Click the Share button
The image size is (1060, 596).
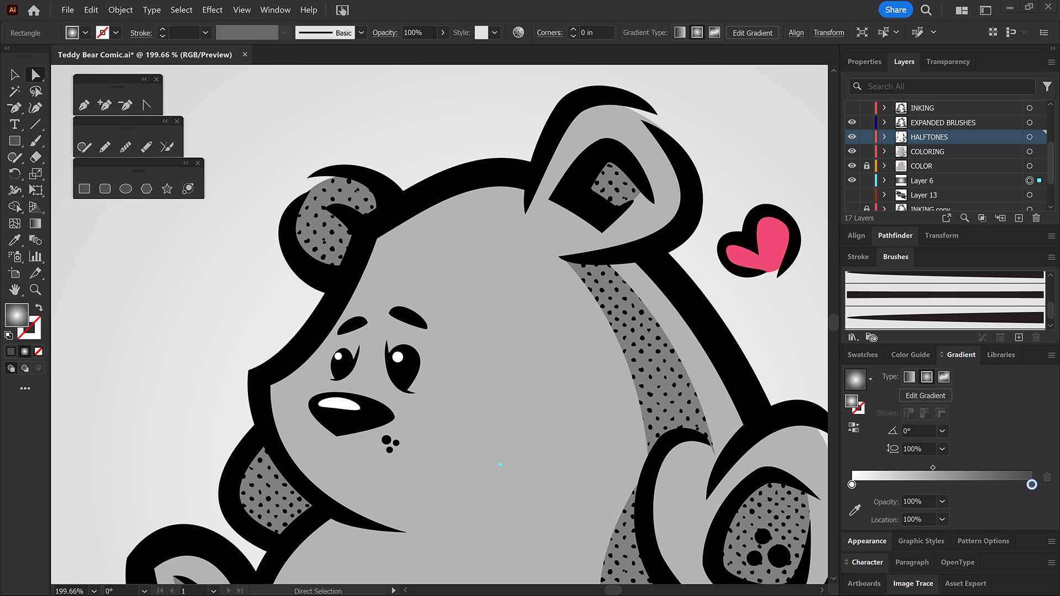click(x=895, y=10)
